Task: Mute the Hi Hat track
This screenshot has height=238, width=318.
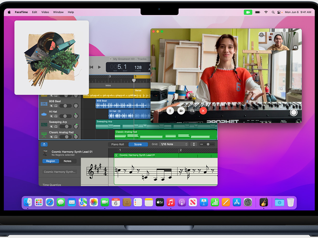Action: [51, 116]
